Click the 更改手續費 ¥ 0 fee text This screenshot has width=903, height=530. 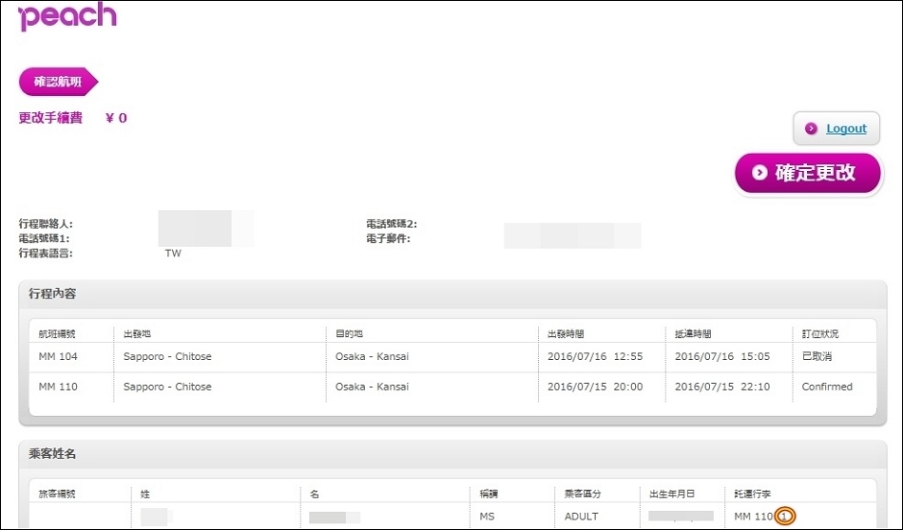click(72, 118)
